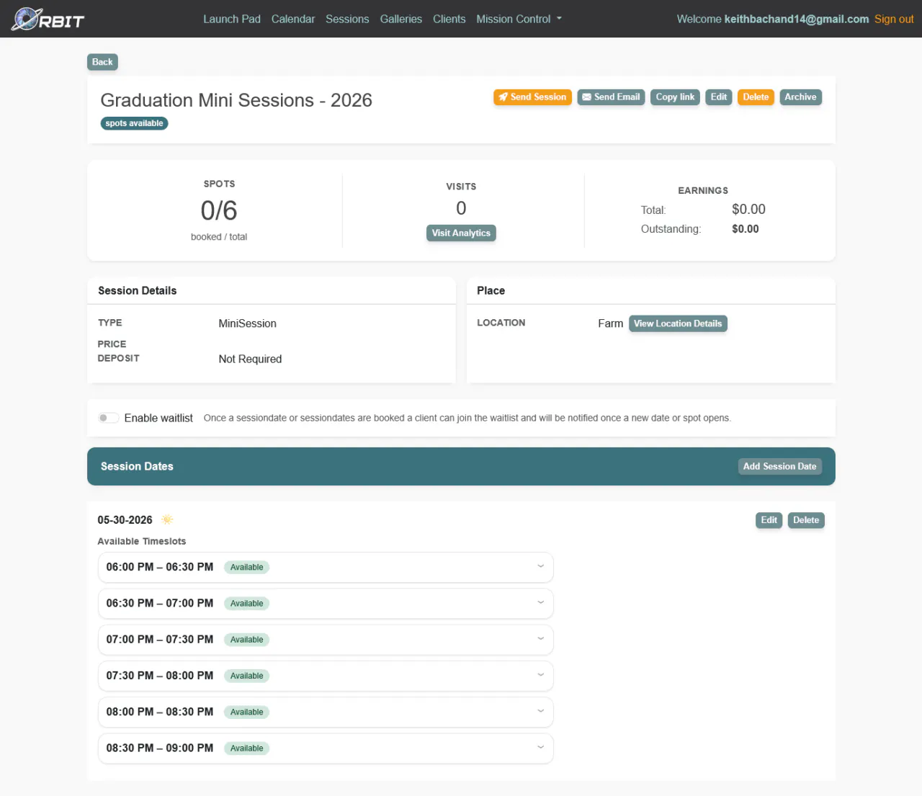922x796 pixels.
Task: Open the Mission Control dropdown menu
Action: (x=519, y=19)
